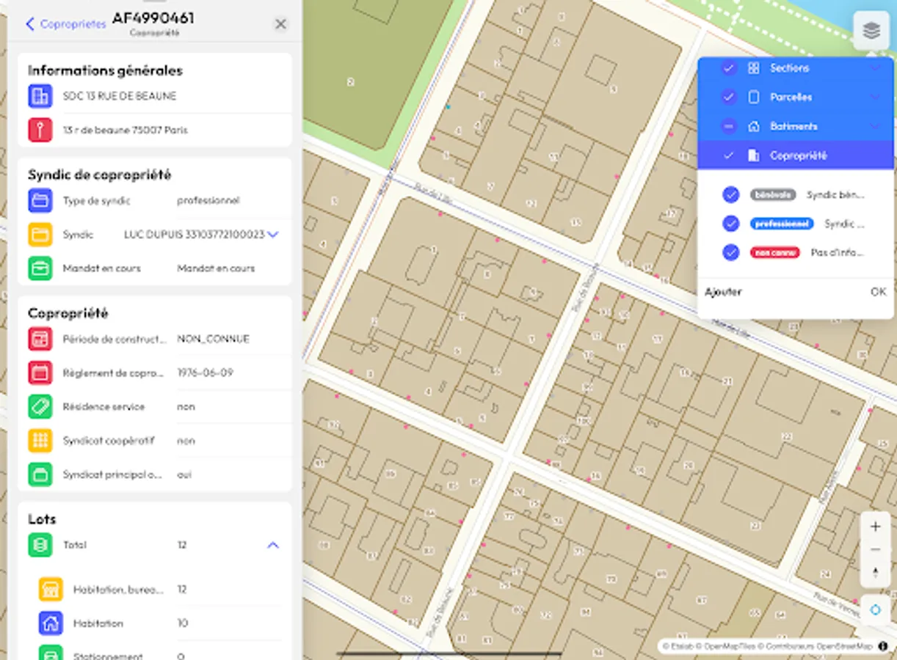Select the red address pin icon
Viewport: 897px width, 660px height.
[x=40, y=130]
